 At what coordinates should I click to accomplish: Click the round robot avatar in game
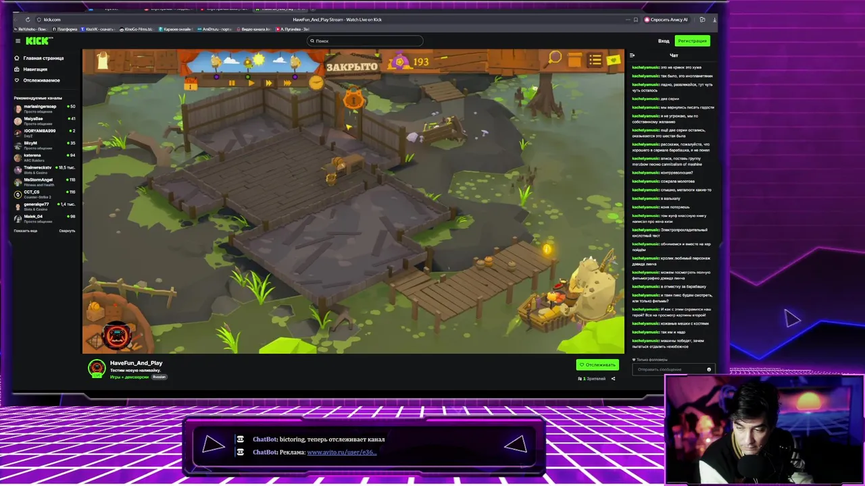[x=117, y=335]
